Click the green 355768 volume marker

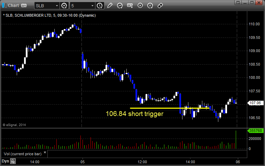point(255,131)
